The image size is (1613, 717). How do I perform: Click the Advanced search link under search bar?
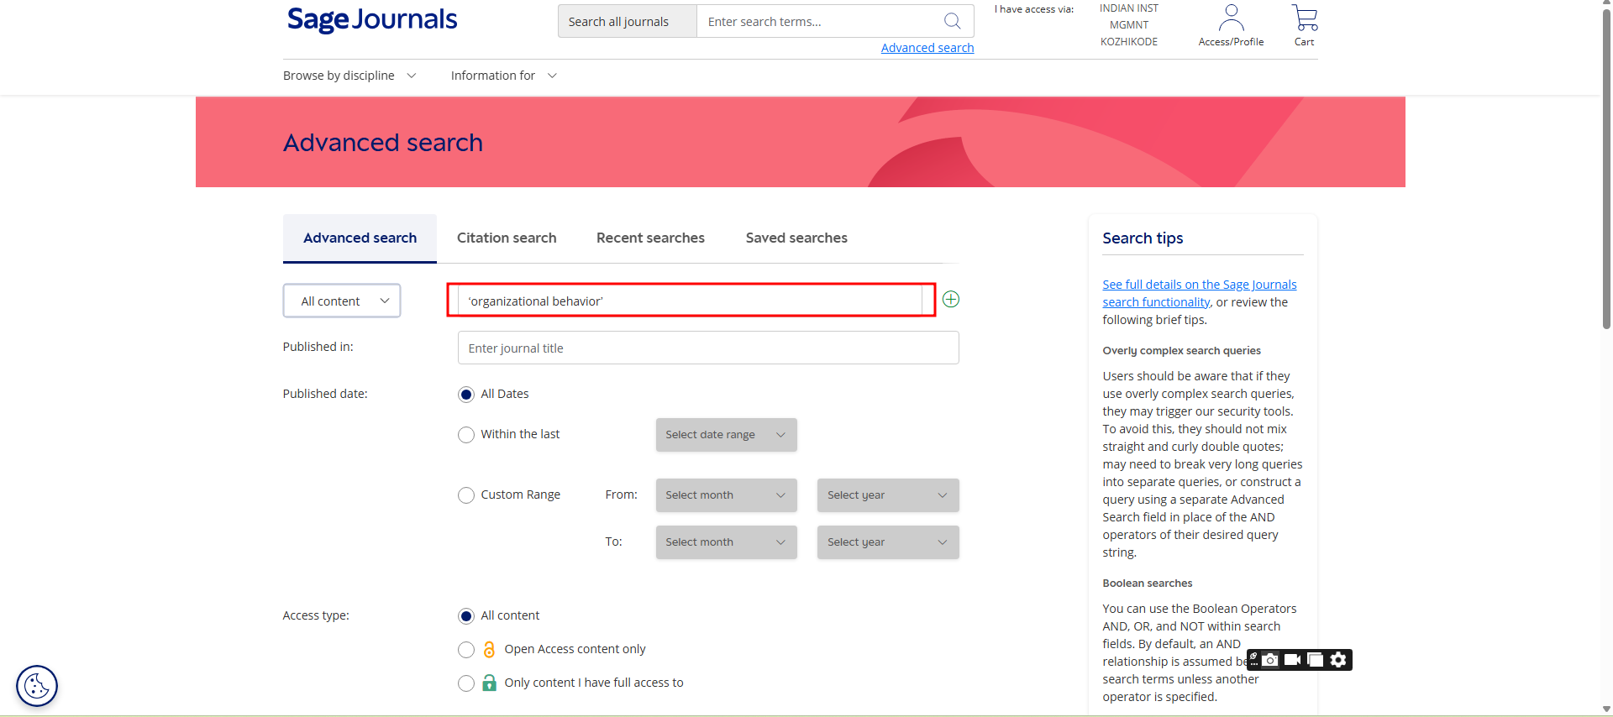pos(927,48)
